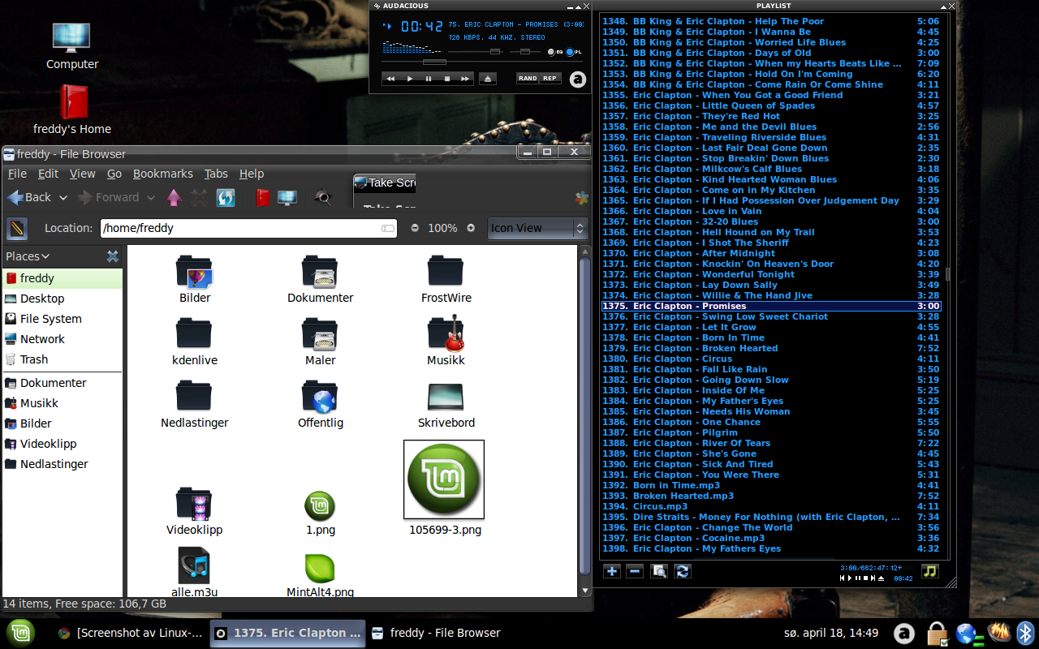Close the Places side pane
This screenshot has width=1039, height=649.
tap(113, 256)
